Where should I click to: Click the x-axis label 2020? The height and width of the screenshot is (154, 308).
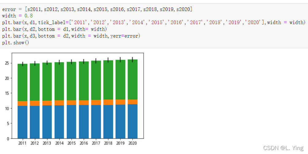133,143
